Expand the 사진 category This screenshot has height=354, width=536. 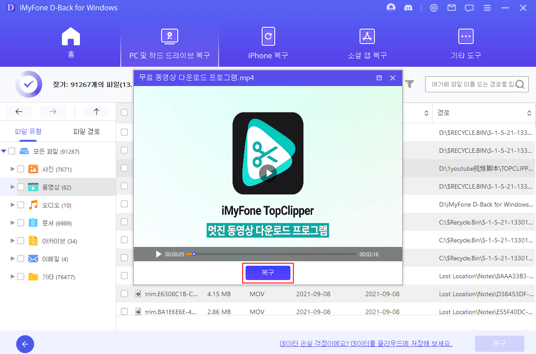pos(12,169)
